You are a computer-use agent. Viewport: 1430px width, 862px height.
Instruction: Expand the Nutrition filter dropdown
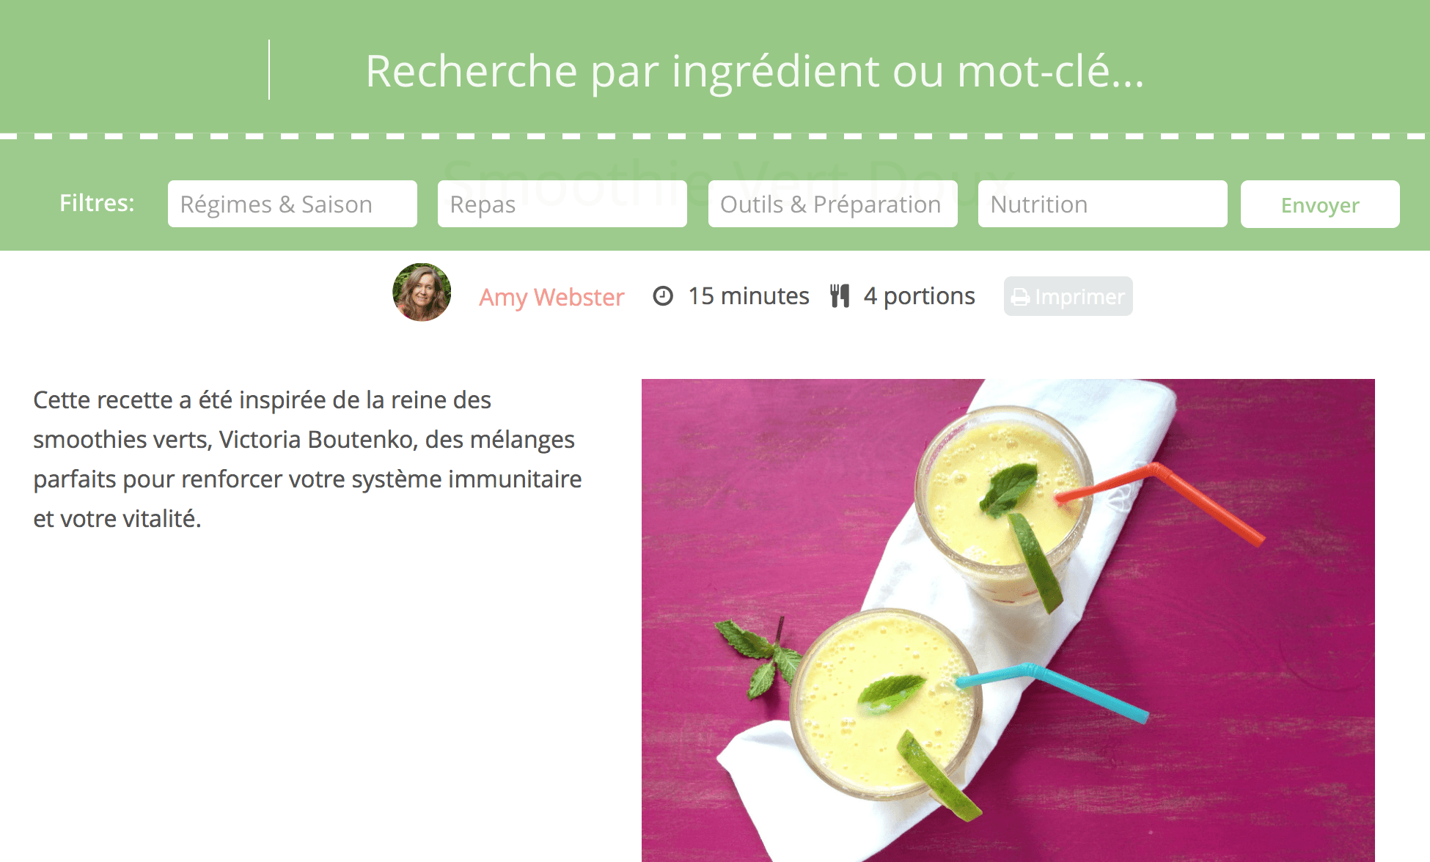(x=1103, y=204)
